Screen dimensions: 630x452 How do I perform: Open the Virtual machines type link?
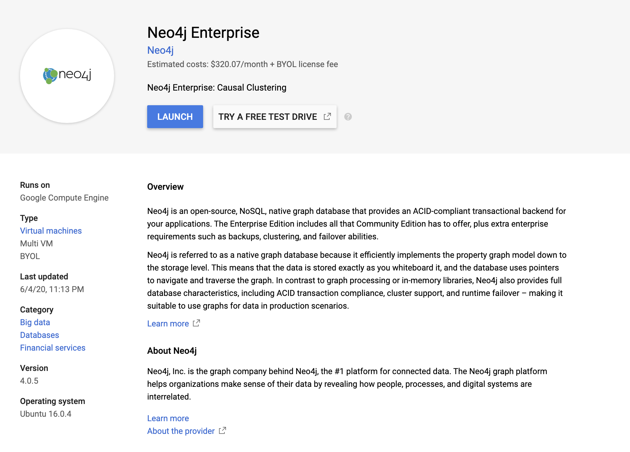(x=51, y=231)
